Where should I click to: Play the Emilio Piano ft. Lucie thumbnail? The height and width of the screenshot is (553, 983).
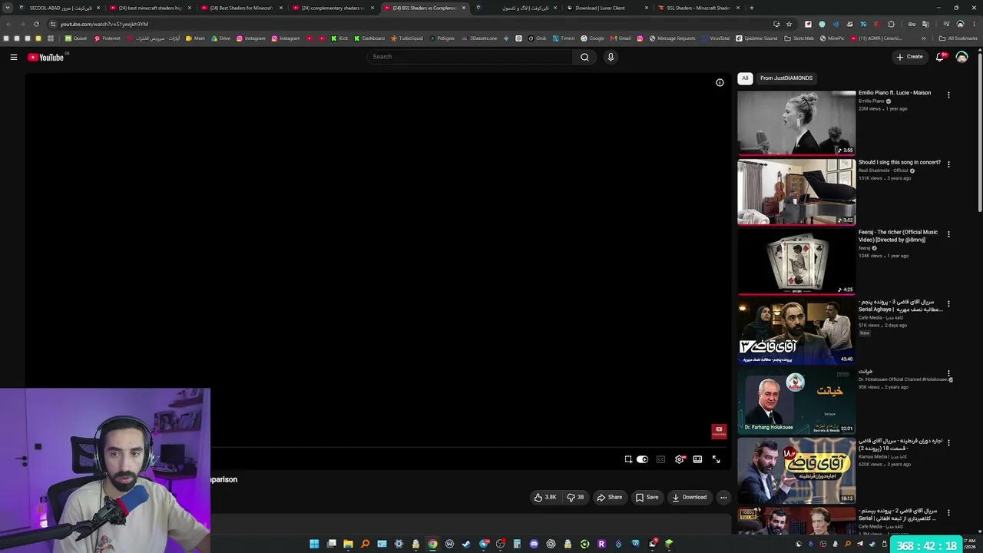(796, 123)
